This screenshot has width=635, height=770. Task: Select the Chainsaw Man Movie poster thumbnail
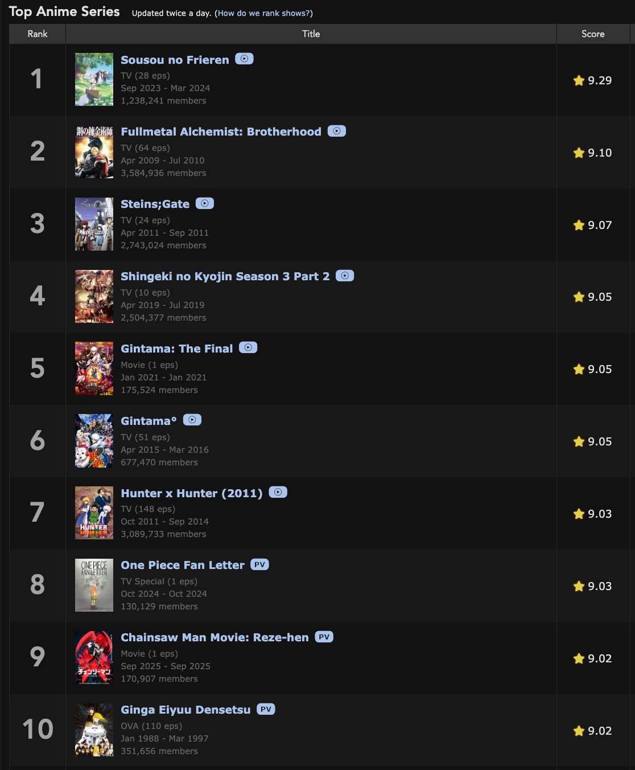click(94, 657)
